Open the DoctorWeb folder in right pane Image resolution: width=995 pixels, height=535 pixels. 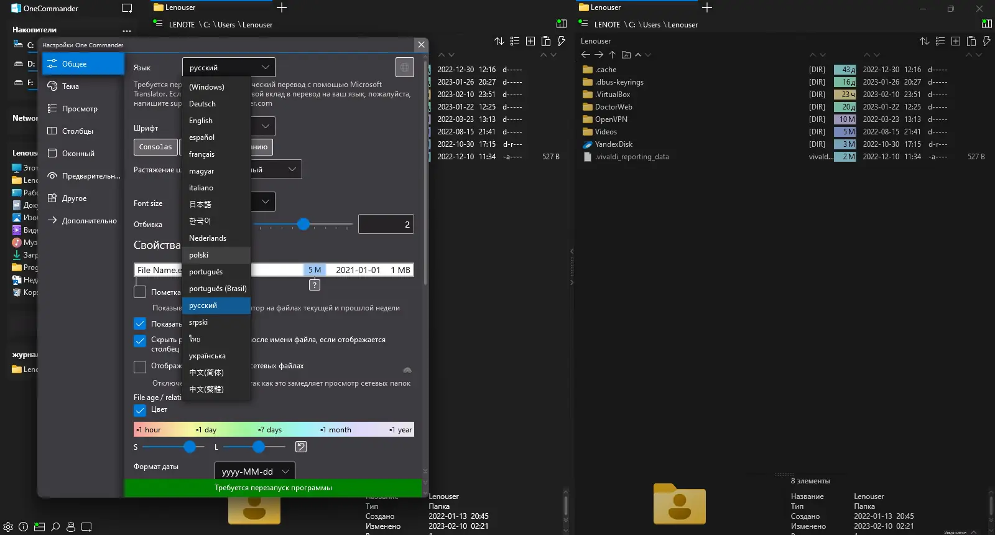coord(613,107)
